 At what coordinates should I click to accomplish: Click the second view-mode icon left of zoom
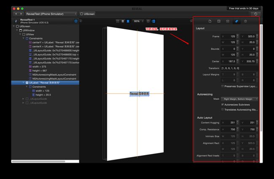coord(123,21)
